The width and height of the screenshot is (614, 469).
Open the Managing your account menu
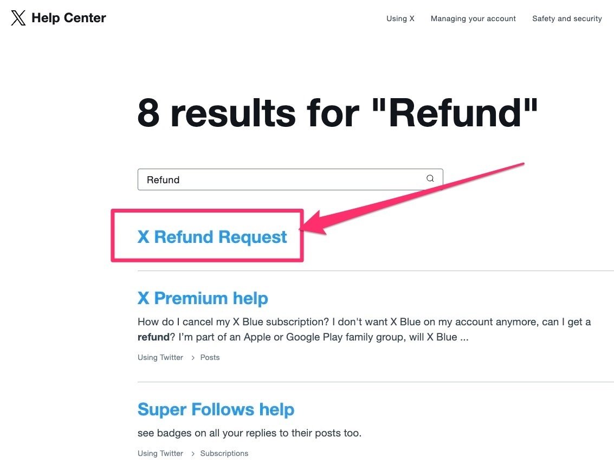click(x=473, y=18)
